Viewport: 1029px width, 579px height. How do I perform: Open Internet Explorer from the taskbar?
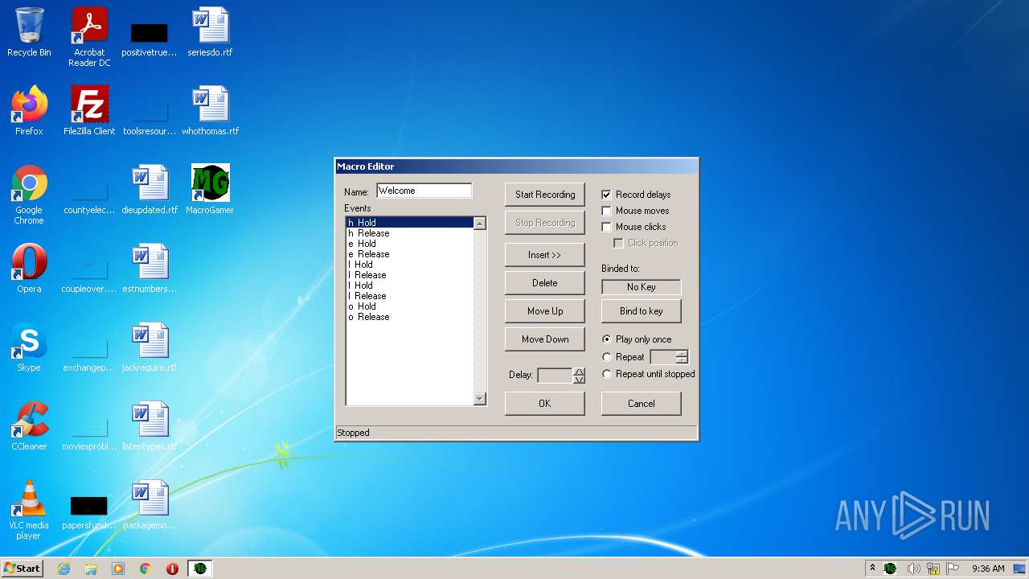click(64, 569)
